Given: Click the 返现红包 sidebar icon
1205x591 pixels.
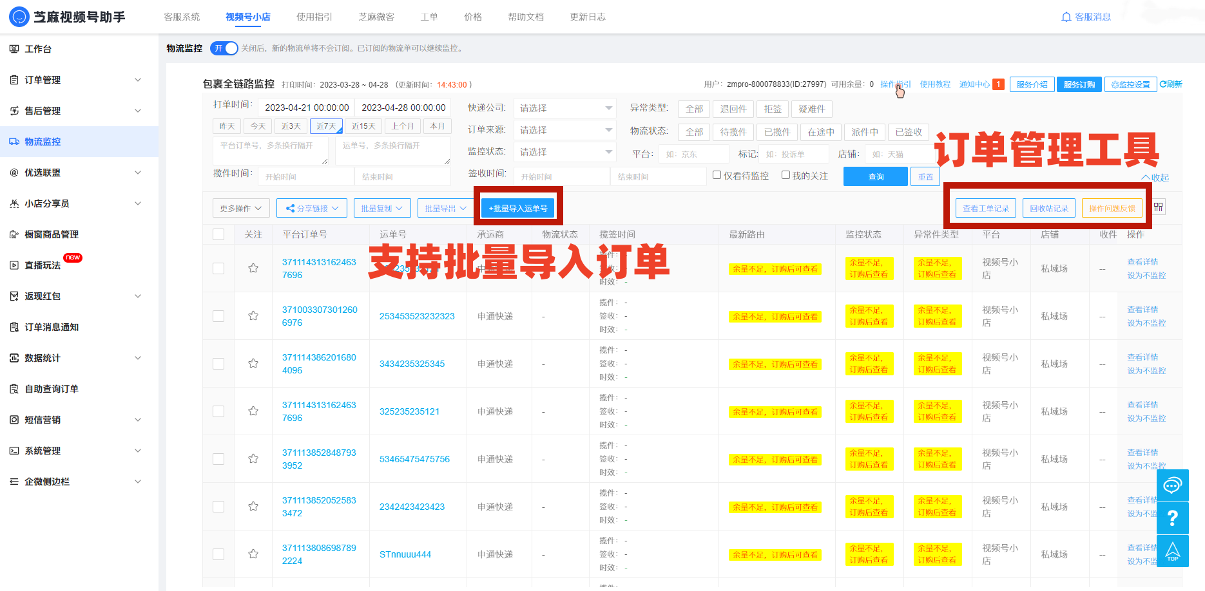Looking at the screenshot, I should 14,296.
